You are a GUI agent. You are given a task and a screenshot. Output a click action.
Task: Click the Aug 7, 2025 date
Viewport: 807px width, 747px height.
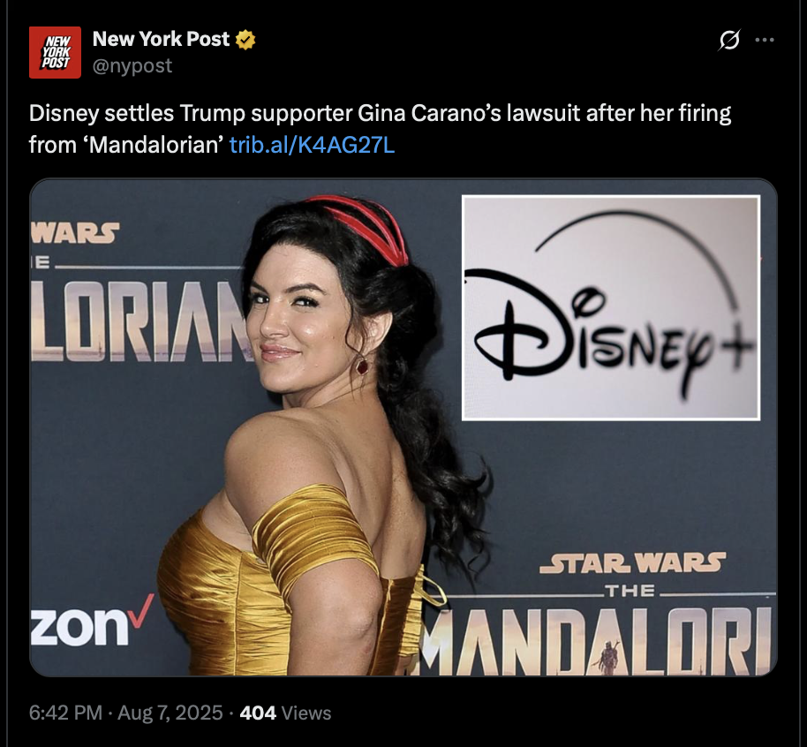point(170,713)
